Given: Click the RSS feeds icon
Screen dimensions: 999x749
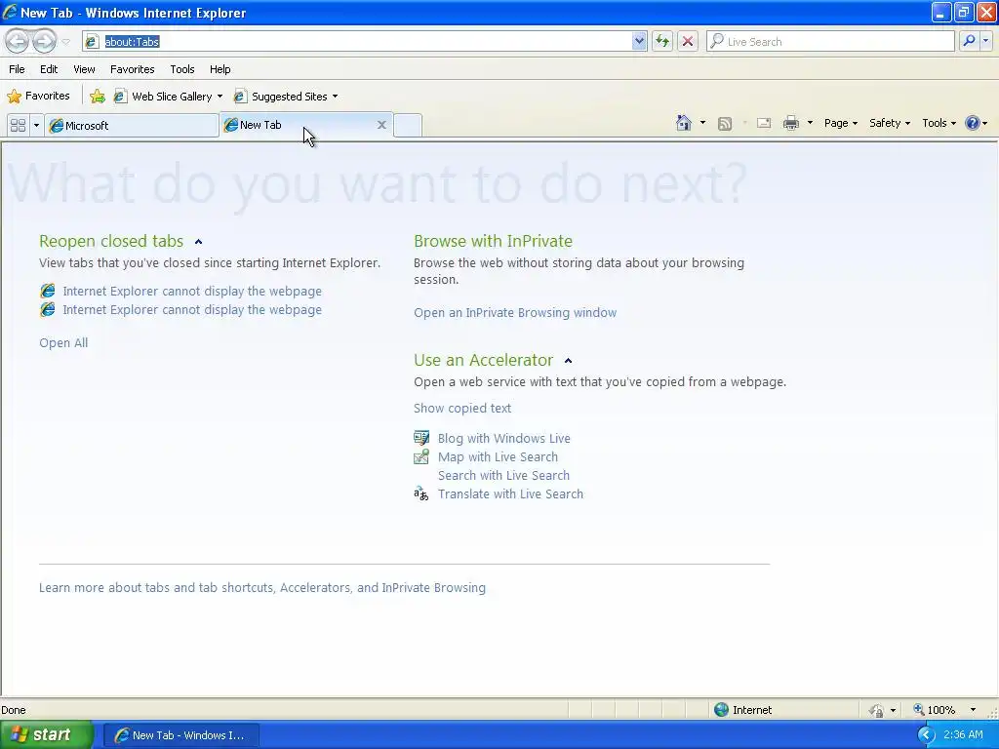Looking at the screenshot, I should (x=725, y=124).
